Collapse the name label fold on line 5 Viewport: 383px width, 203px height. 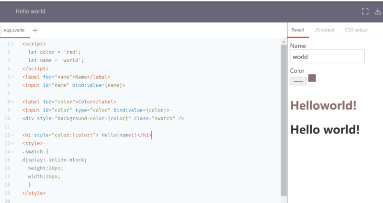pyautogui.click(x=12, y=77)
